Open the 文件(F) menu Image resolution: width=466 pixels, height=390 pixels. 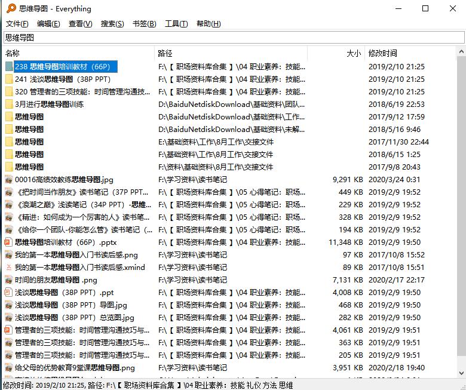(x=17, y=24)
